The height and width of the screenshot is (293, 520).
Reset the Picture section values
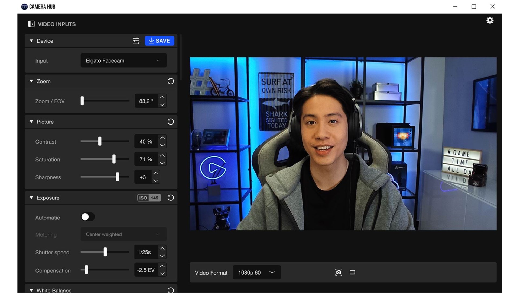pos(171,122)
